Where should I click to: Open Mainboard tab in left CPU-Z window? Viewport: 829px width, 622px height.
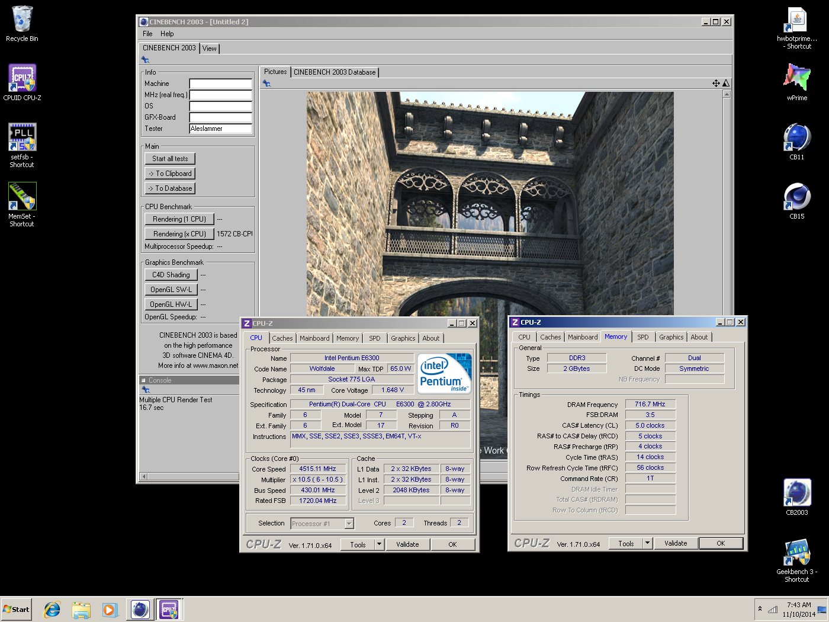[x=314, y=338]
